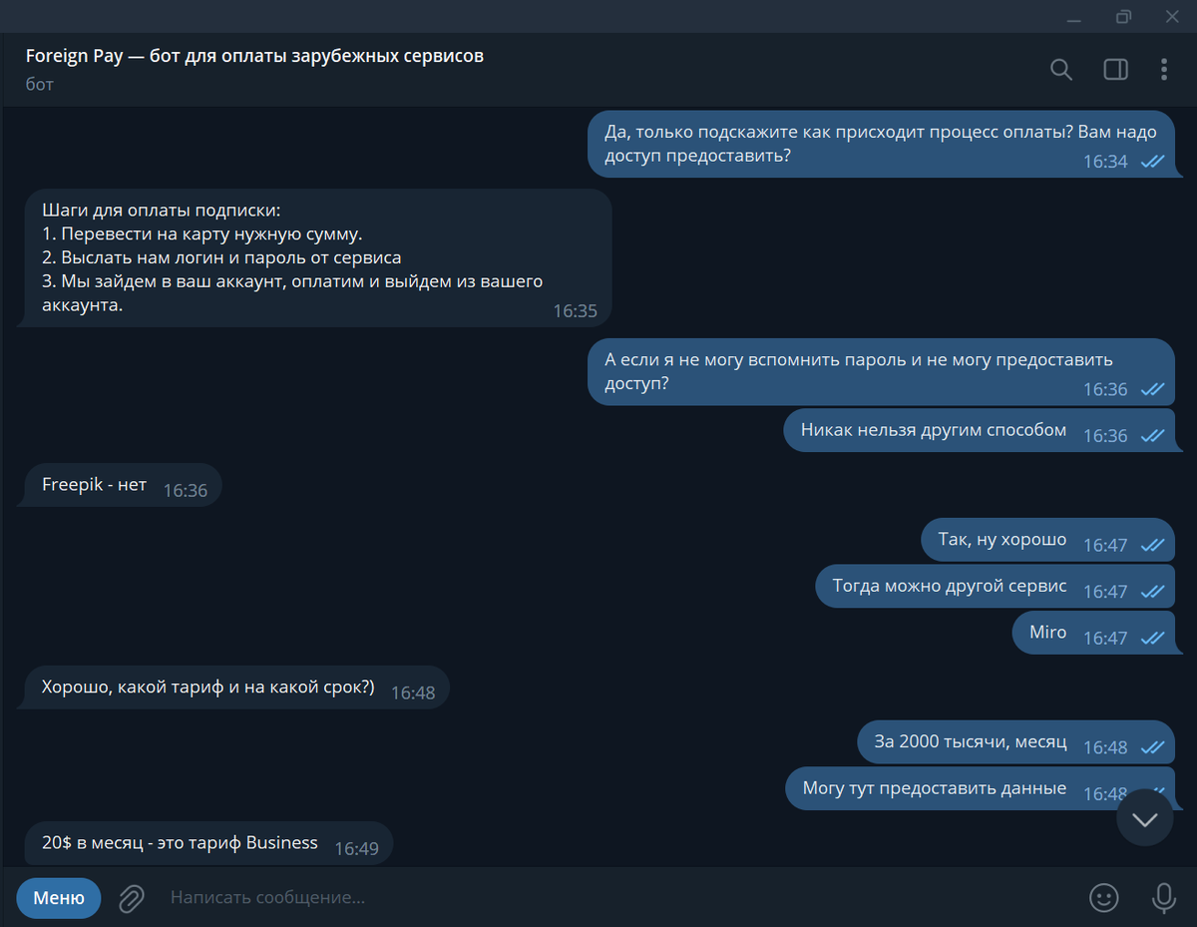Image resolution: width=1197 pixels, height=927 pixels.
Task: Restore down the window from title bar
Action: 1123,17
